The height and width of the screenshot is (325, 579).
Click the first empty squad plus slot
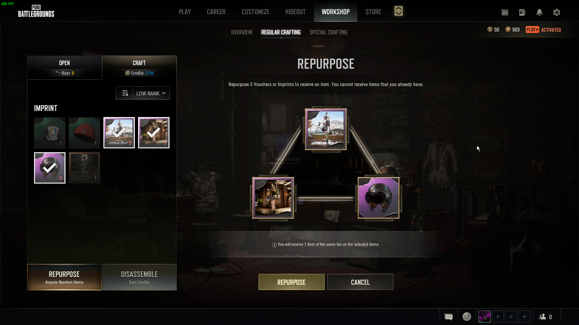(x=498, y=317)
